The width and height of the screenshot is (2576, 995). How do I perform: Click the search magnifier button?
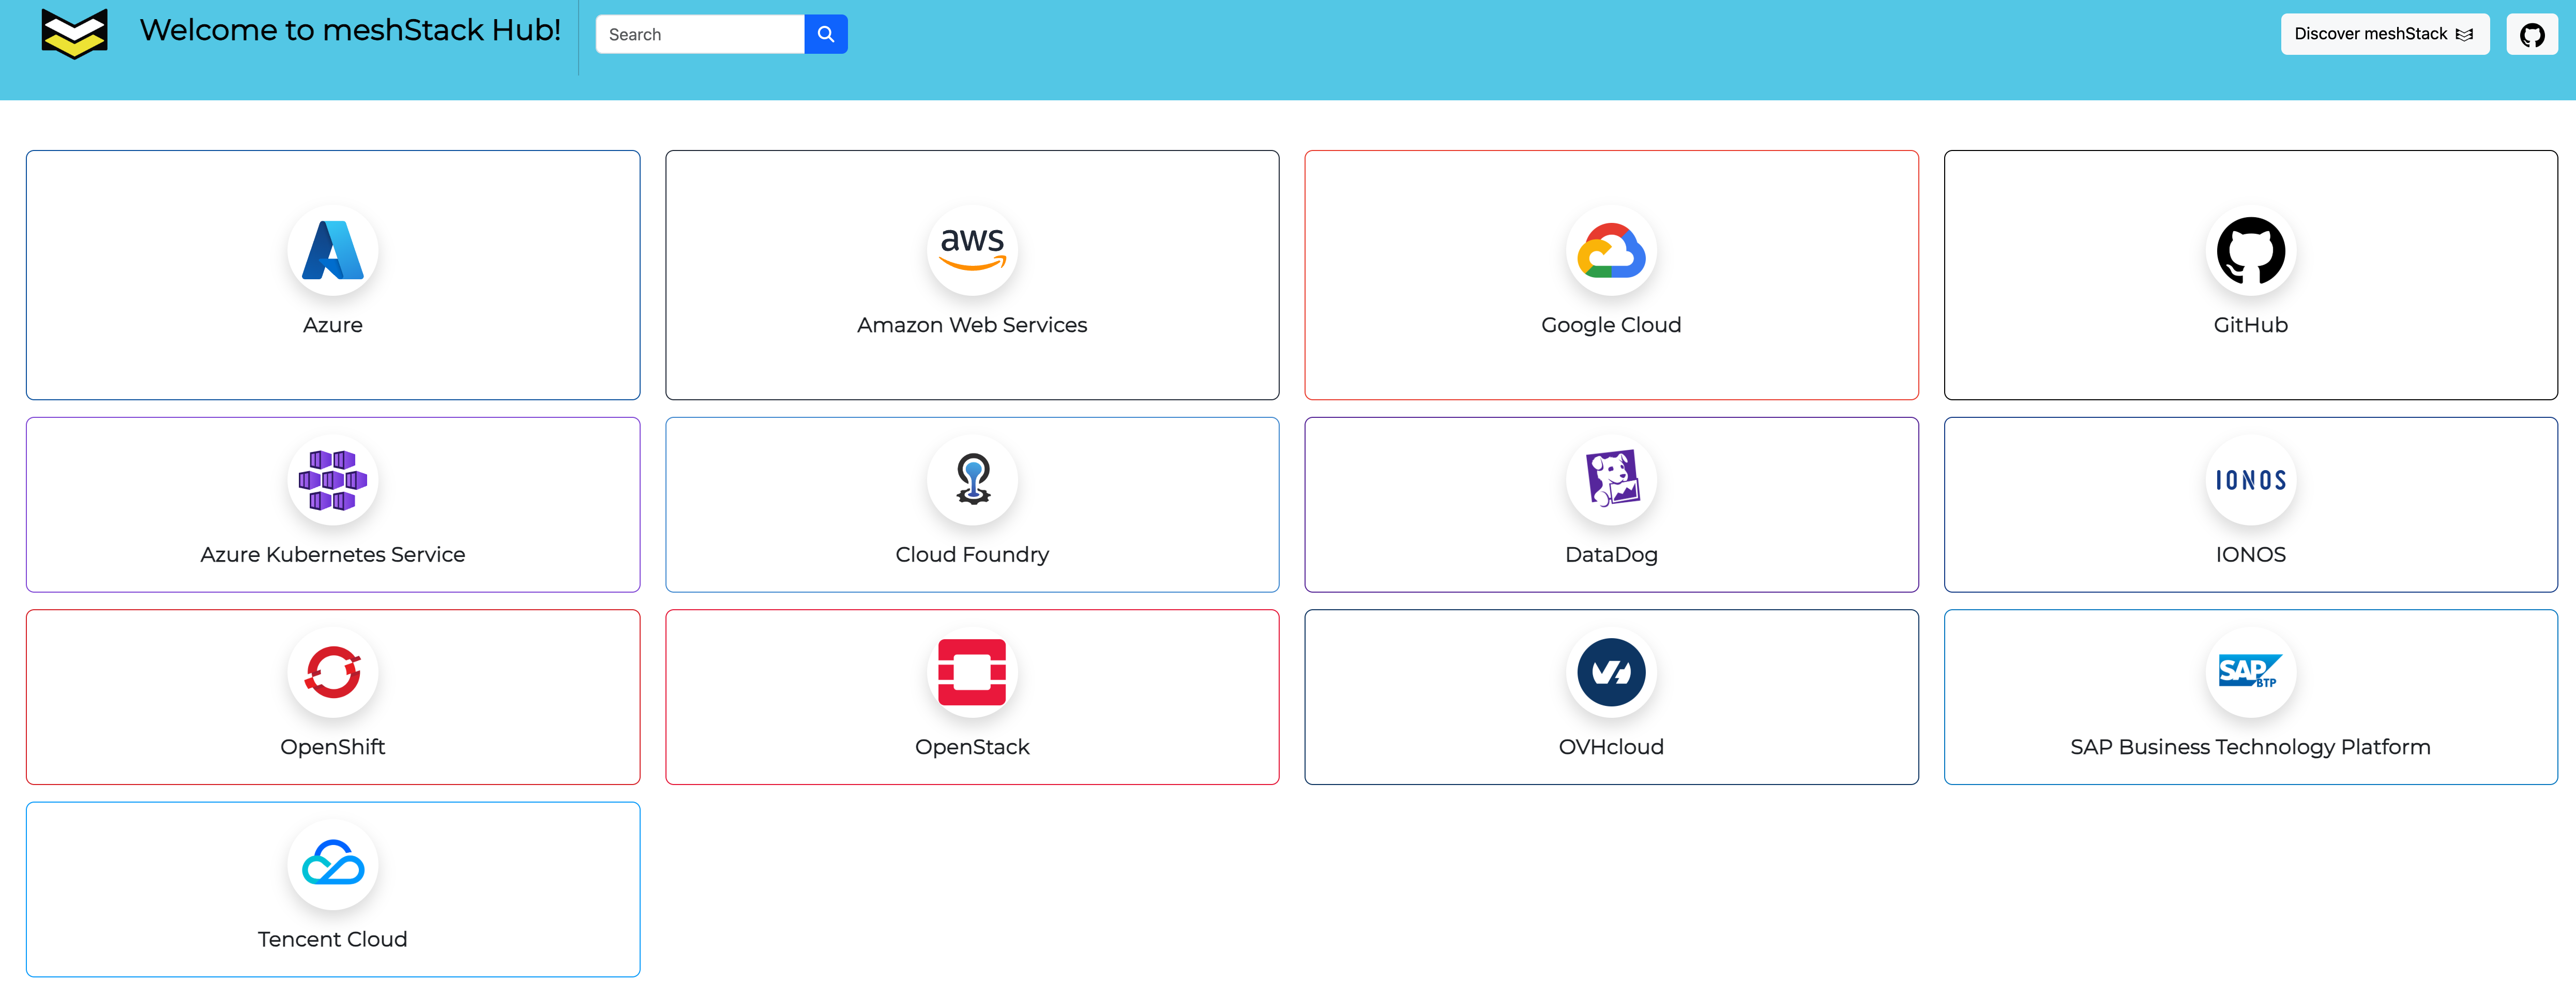(x=826, y=34)
